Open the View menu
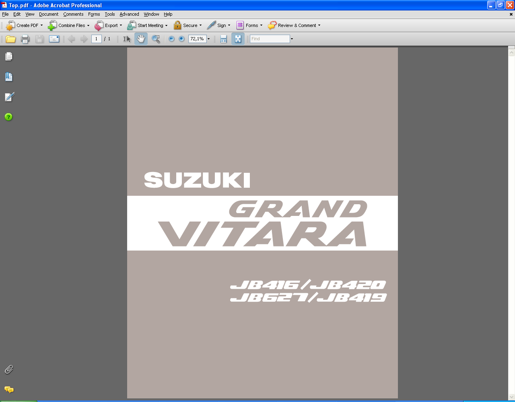The image size is (515, 402). (30, 14)
